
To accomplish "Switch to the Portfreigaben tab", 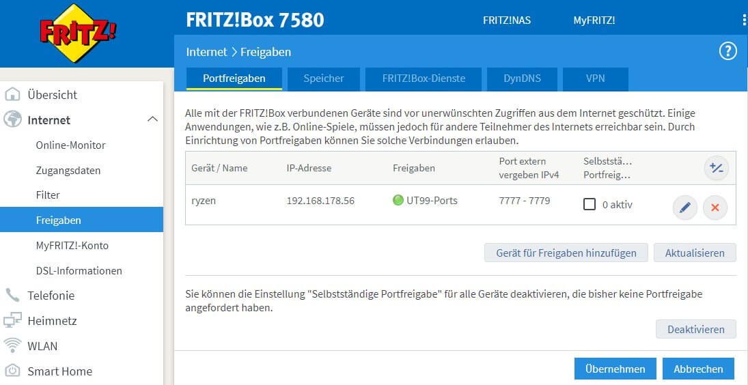I will [234, 79].
